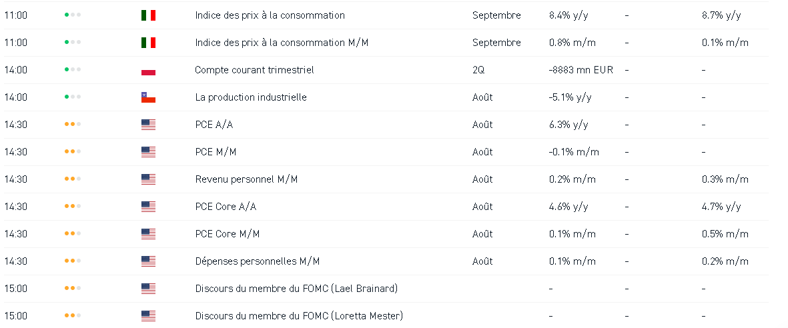Click the 8.7% y/y value
The image size is (788, 328).
coord(721,15)
